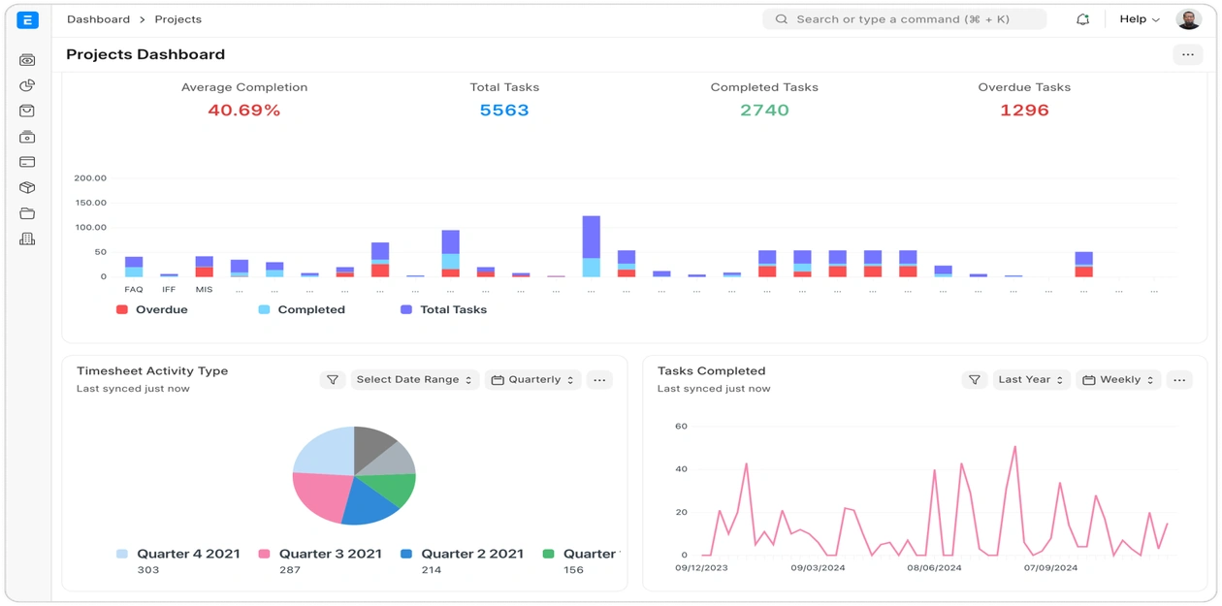Open the box package sidebar icon
Viewport: 1222px width, 606px height.
27,188
